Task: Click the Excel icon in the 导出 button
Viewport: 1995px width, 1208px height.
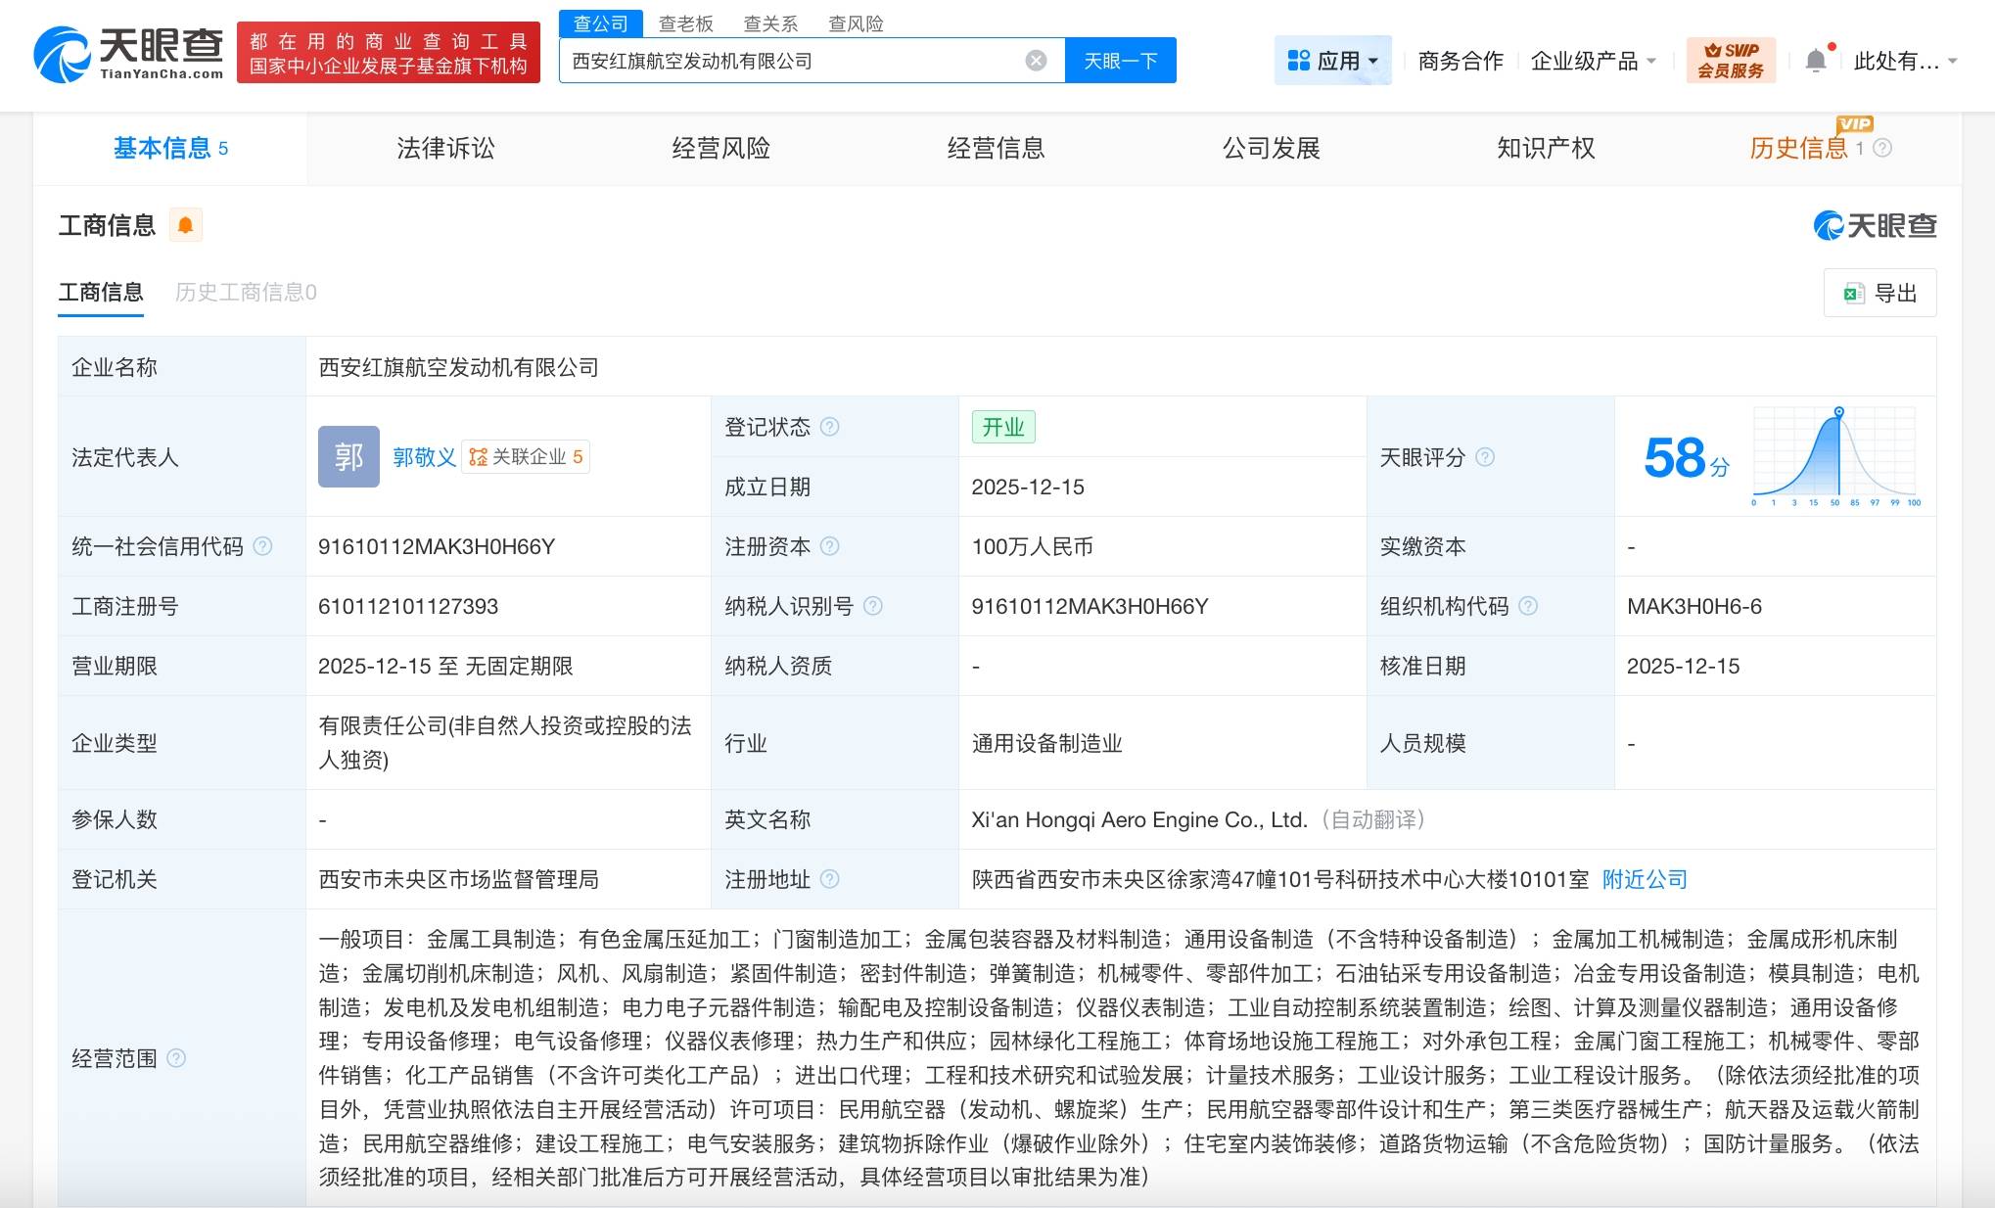Action: point(1851,293)
